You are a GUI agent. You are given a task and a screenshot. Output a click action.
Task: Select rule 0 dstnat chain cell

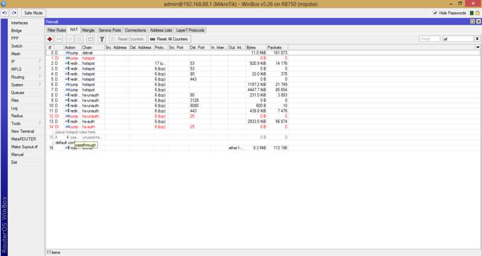click(93, 53)
